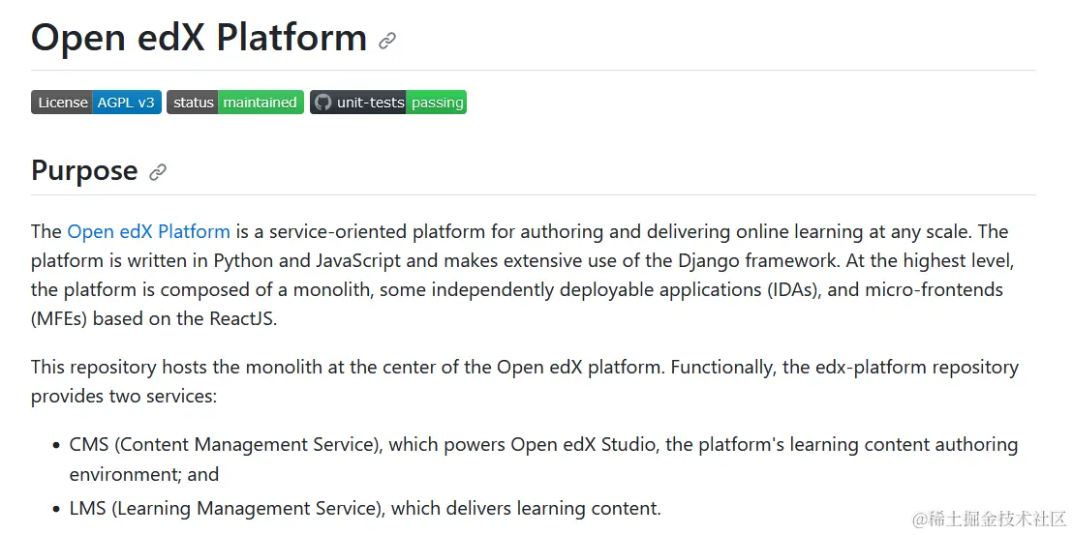This screenshot has height=535, width=1073.
Task: Click the Purpose section heading
Action: pyautogui.click(x=84, y=170)
